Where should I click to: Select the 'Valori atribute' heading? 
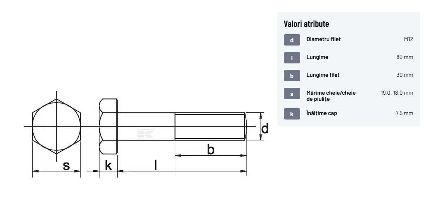(x=306, y=24)
